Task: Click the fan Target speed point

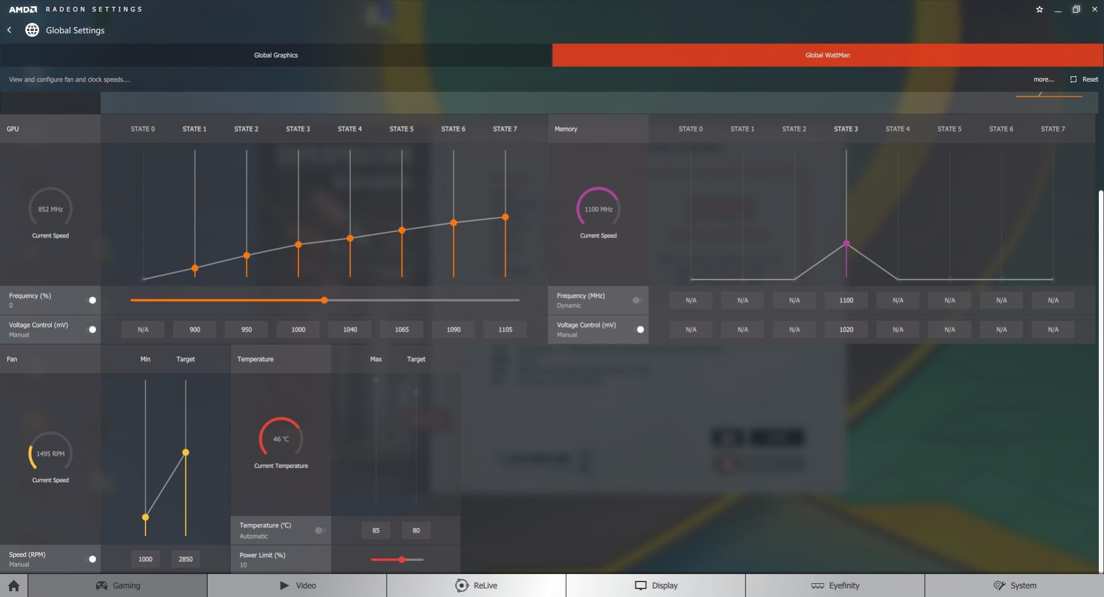Action: [x=185, y=452]
